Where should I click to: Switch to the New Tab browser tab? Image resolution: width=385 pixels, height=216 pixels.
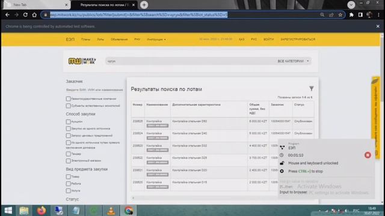[35, 5]
